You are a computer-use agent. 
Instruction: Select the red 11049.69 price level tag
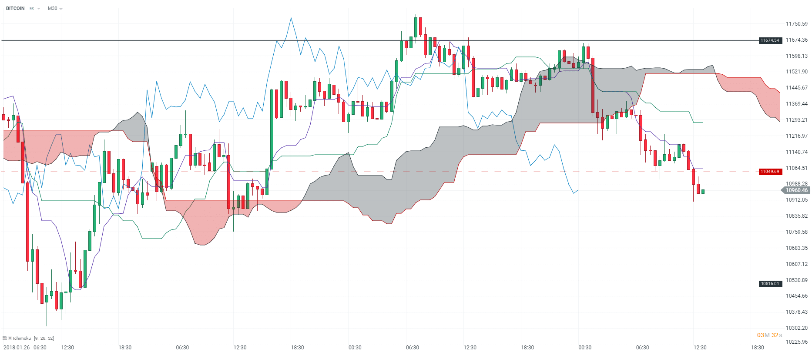pos(770,172)
